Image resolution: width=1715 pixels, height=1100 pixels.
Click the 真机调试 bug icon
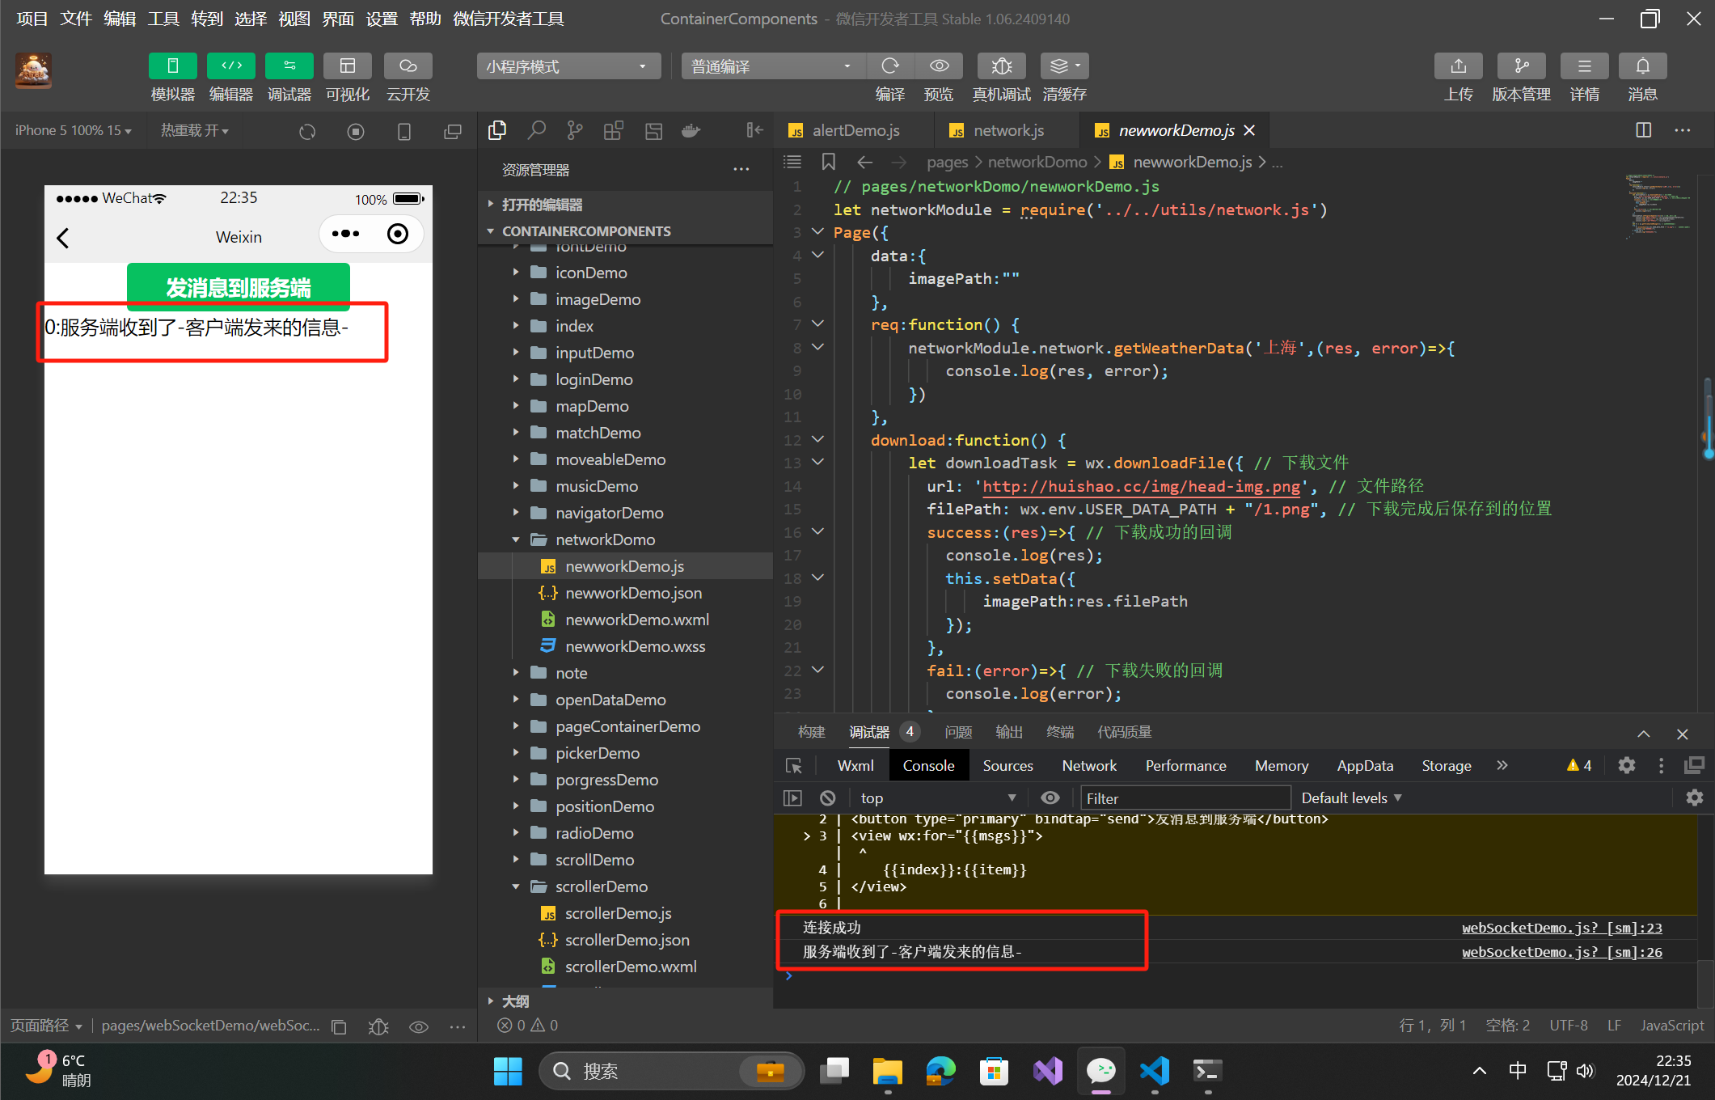1001,66
